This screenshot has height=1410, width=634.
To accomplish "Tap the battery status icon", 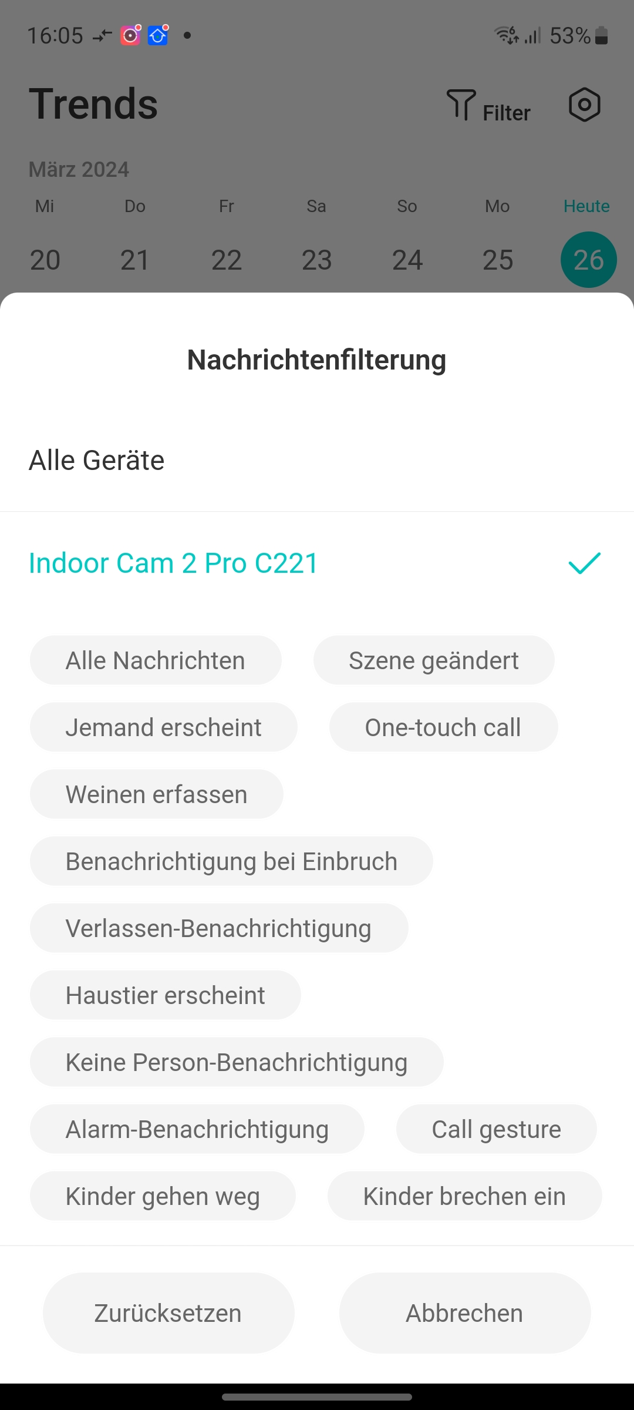I will coord(601,36).
